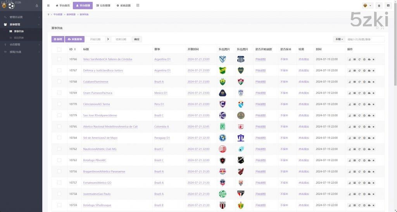This screenshot has height=212, width=397.
Task: Open the 系统设置 top menu item
Action: coord(123,6)
